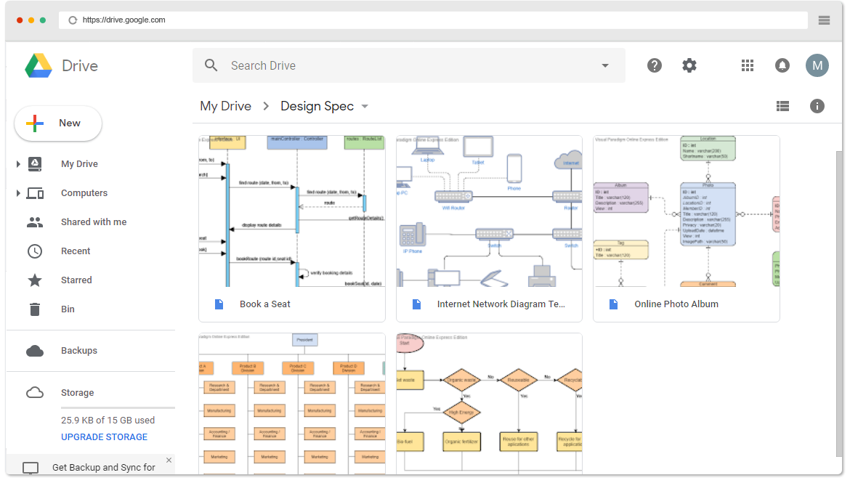
Task: Click the Starred star icon
Action: 35,280
